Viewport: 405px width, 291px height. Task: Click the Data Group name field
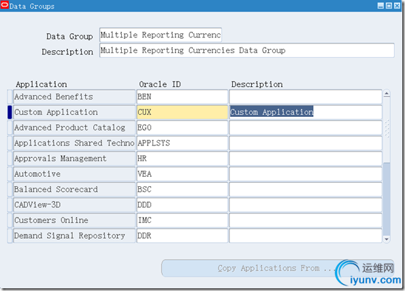click(x=161, y=35)
